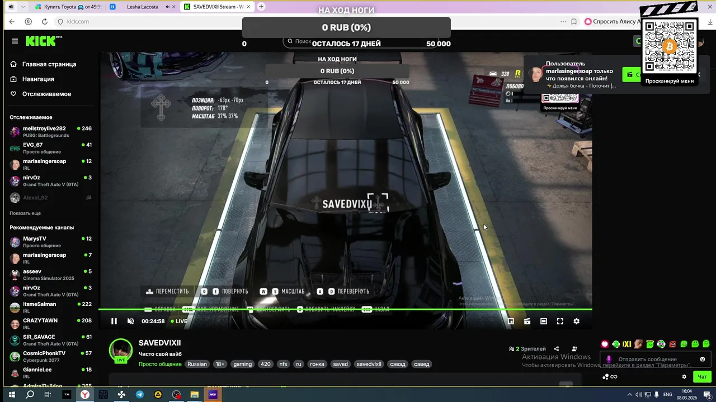Click the SAVEDVIXII streamer avatar
This screenshot has height=402, width=716.
point(120,350)
